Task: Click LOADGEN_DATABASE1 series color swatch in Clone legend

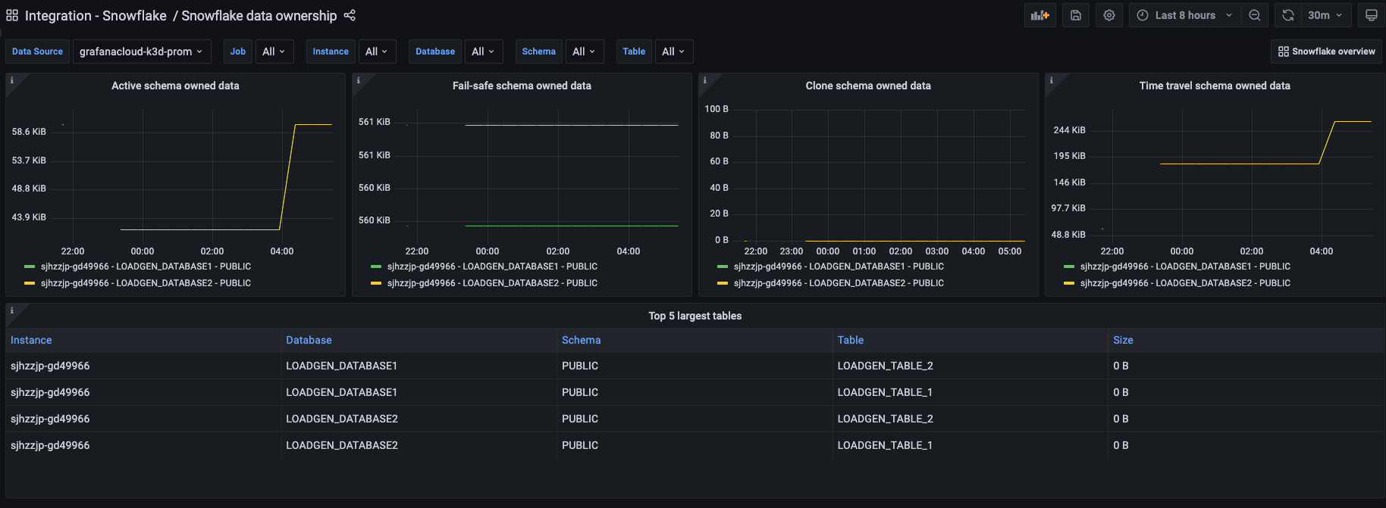Action: [723, 266]
